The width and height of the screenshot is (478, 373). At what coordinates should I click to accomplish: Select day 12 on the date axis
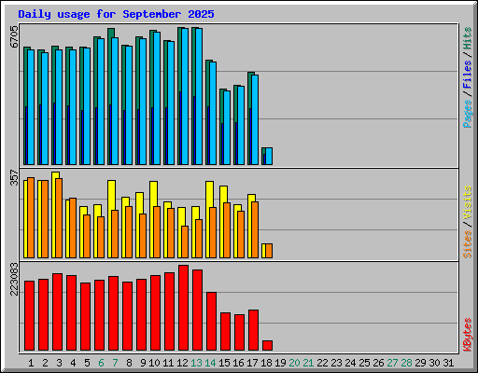(x=182, y=363)
